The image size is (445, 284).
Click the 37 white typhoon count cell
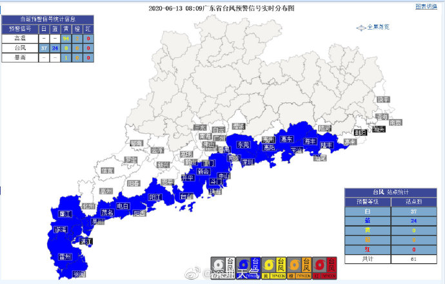[44, 48]
